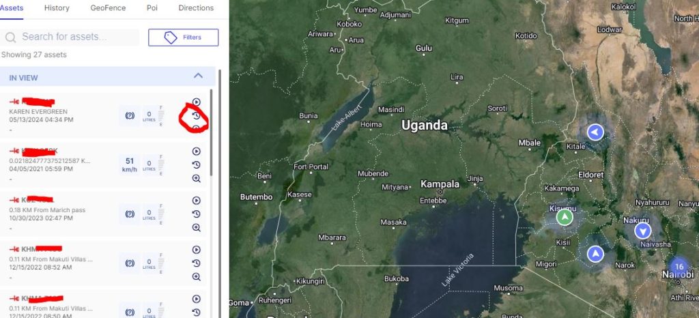Click ignition status icon of Marich pass asset

pyautogui.click(x=130, y=214)
